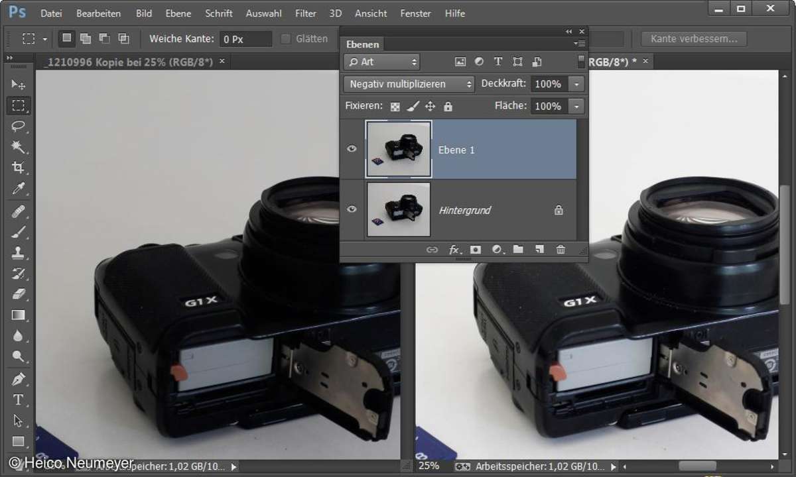
Task: Expand the toolbox with double arrows
Action: coord(11,58)
